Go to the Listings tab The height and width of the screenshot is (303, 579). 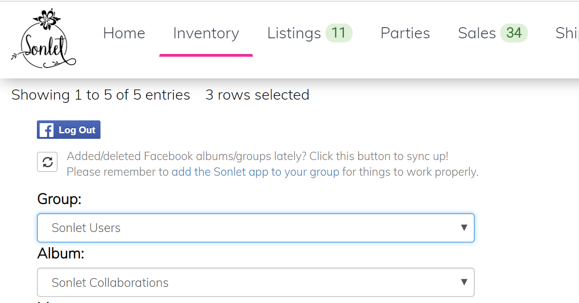[x=294, y=33]
